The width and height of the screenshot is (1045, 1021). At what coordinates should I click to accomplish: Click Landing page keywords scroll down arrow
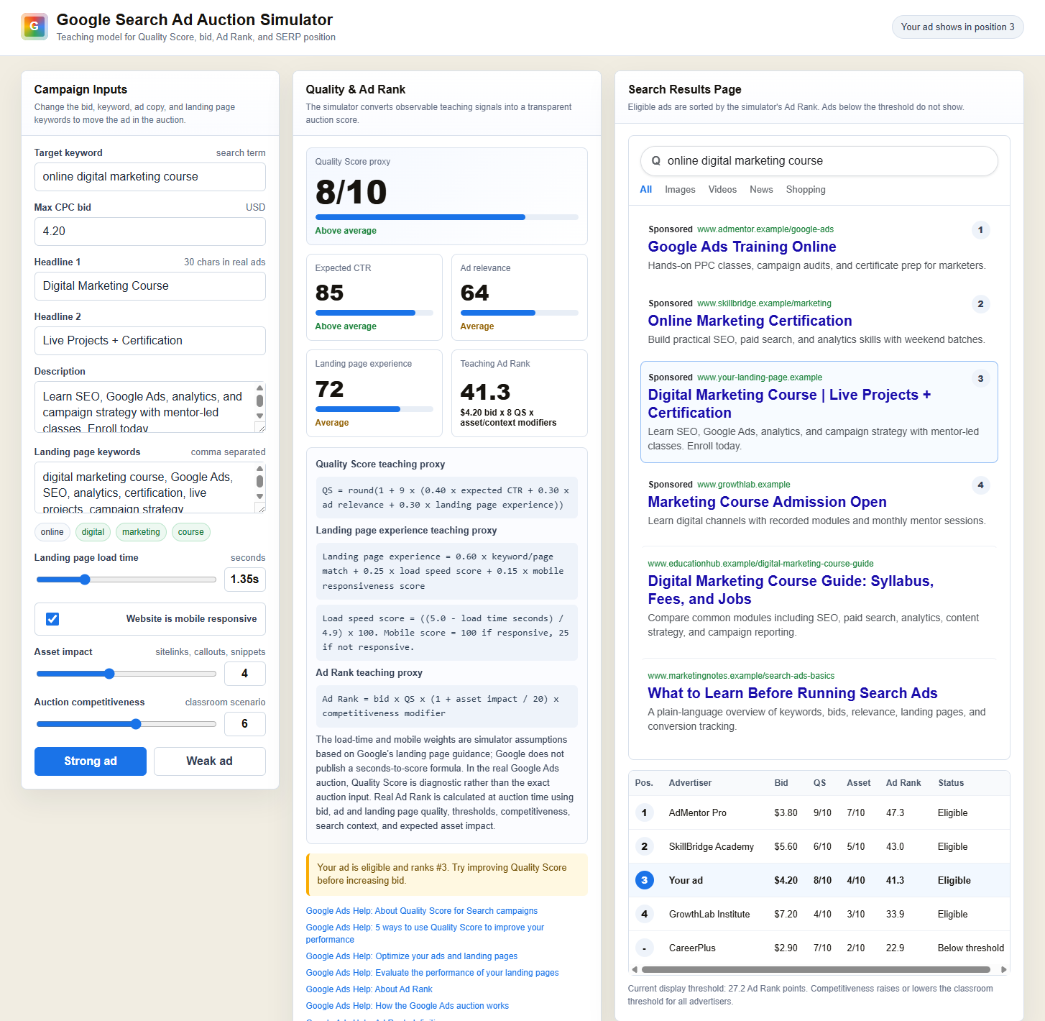click(x=259, y=496)
